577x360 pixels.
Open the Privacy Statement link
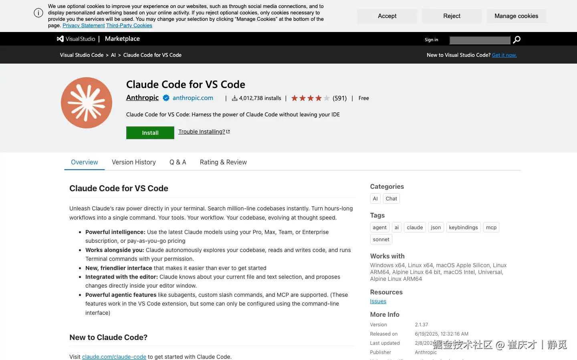(83, 25)
